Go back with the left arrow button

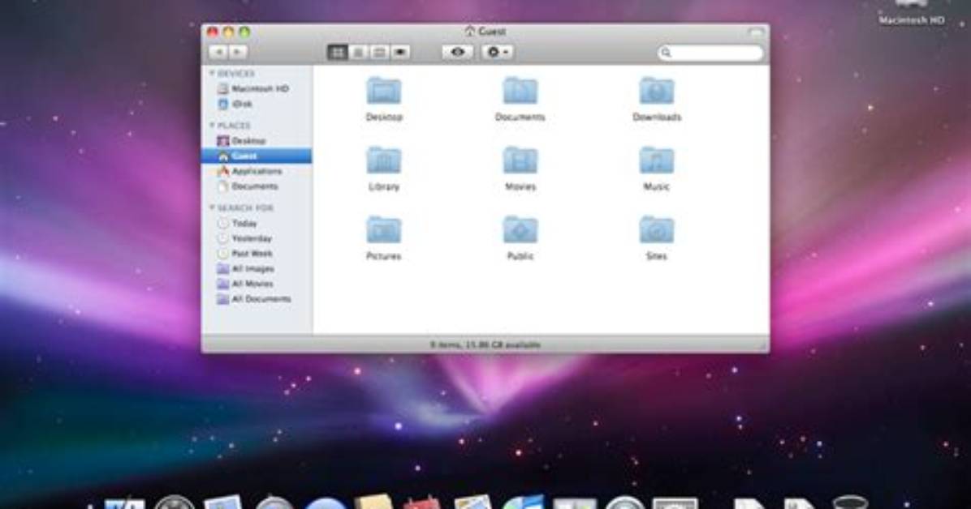218,53
